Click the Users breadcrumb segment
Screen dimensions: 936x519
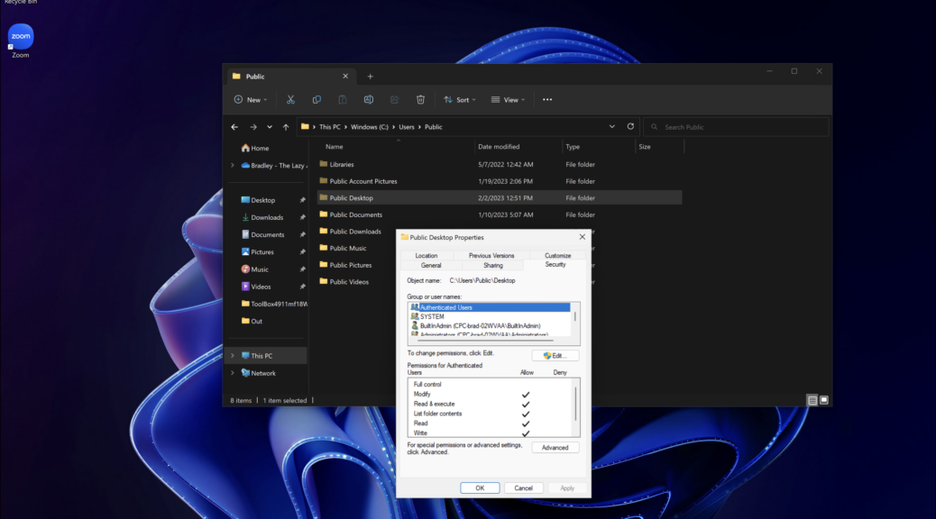(x=407, y=127)
